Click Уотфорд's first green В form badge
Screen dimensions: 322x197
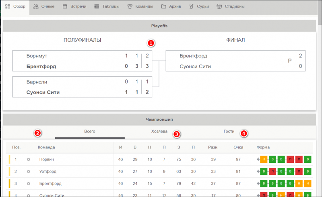(x=264, y=171)
